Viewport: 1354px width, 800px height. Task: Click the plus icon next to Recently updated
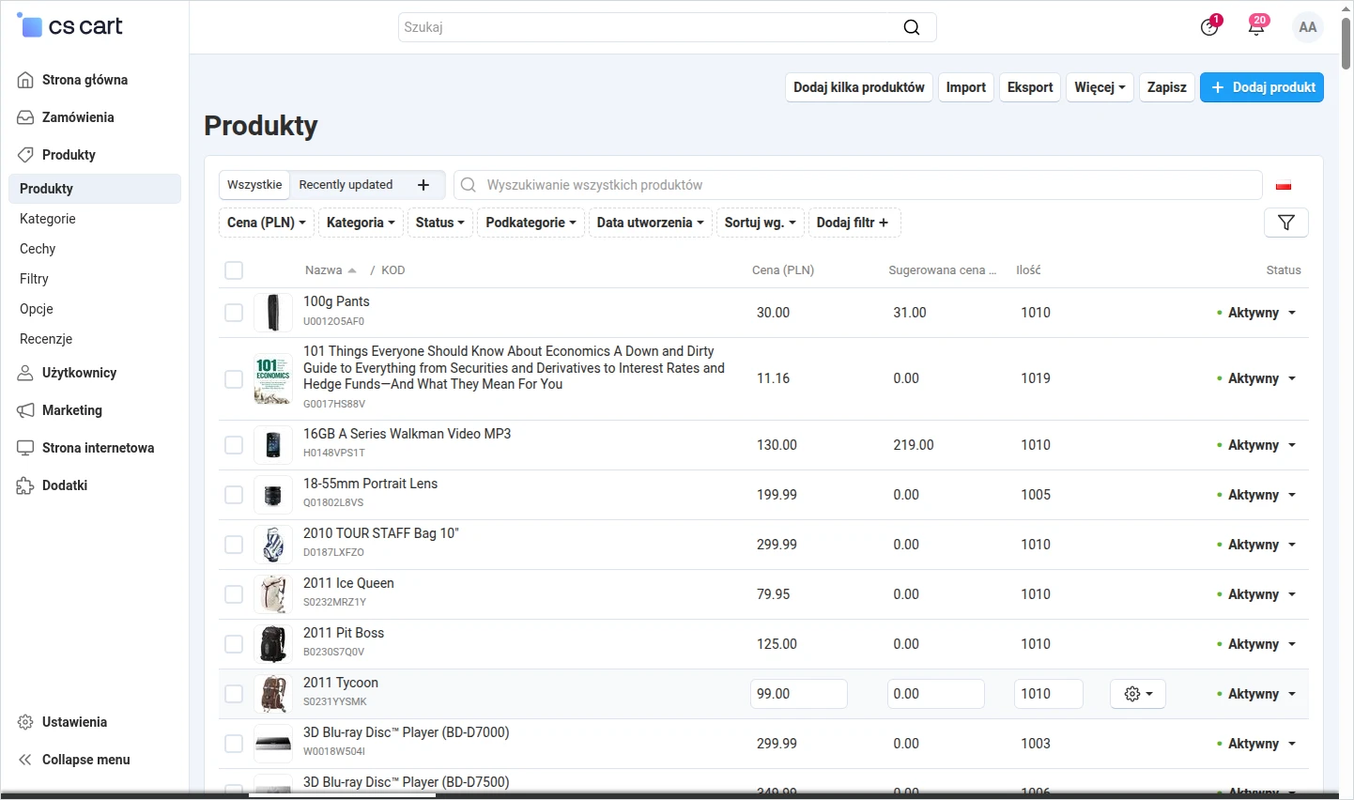(x=423, y=185)
